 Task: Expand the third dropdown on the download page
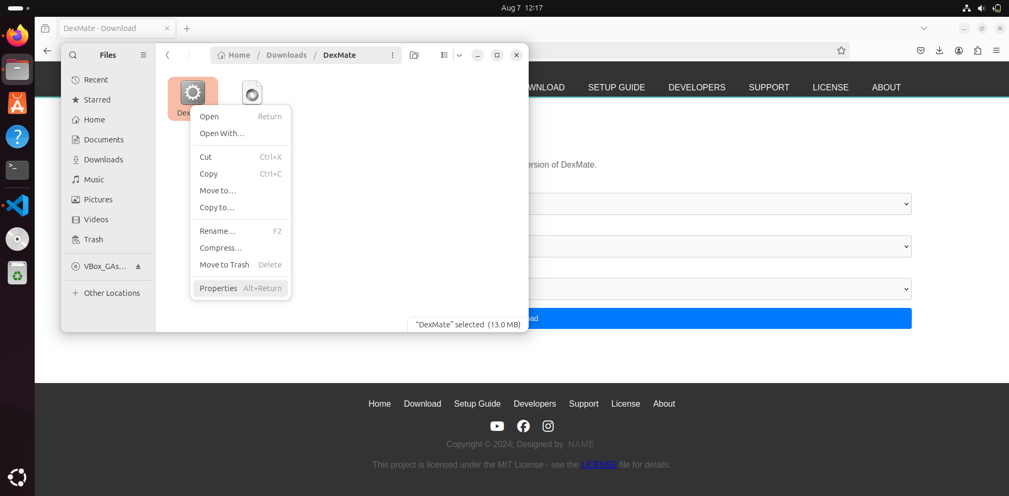[720, 289]
